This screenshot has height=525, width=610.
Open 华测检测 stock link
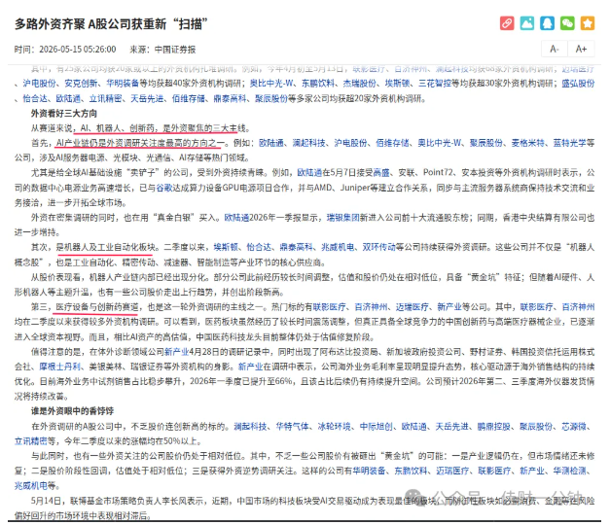click(x=569, y=471)
